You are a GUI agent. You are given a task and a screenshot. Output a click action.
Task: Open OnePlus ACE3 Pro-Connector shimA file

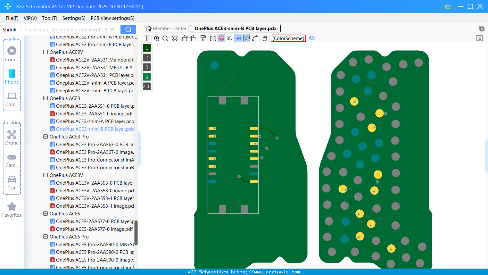tap(92, 160)
